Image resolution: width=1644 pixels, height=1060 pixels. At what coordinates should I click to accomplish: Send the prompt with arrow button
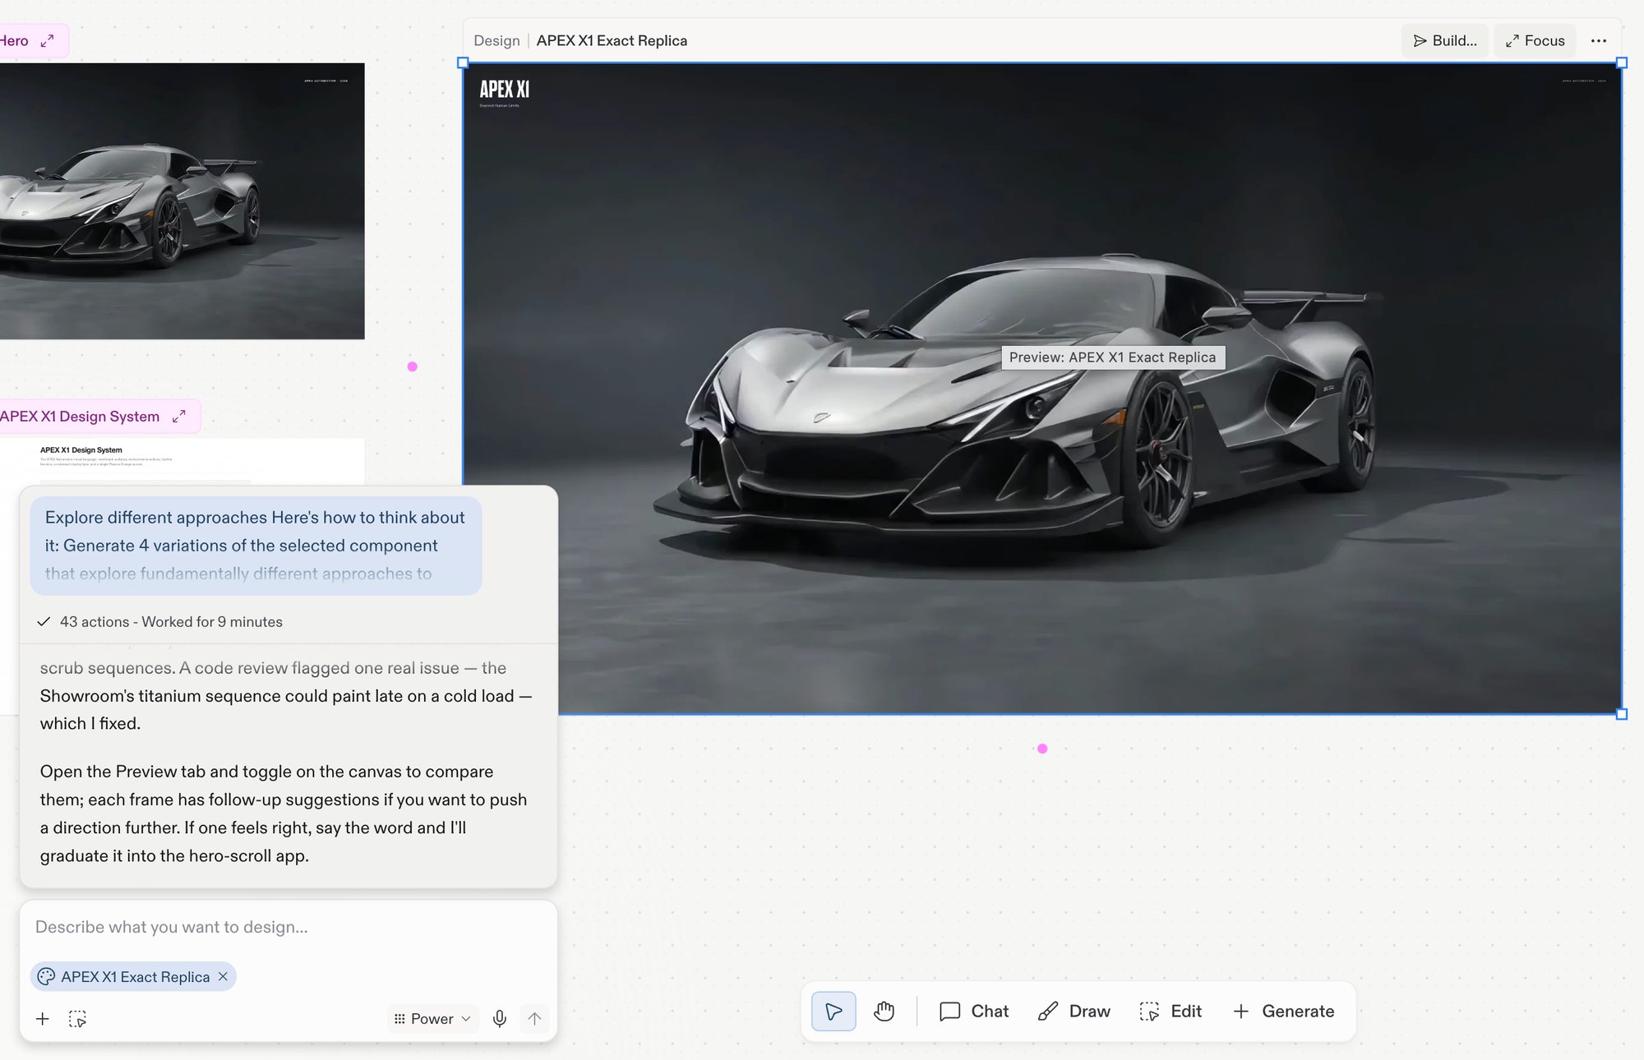pos(534,1019)
